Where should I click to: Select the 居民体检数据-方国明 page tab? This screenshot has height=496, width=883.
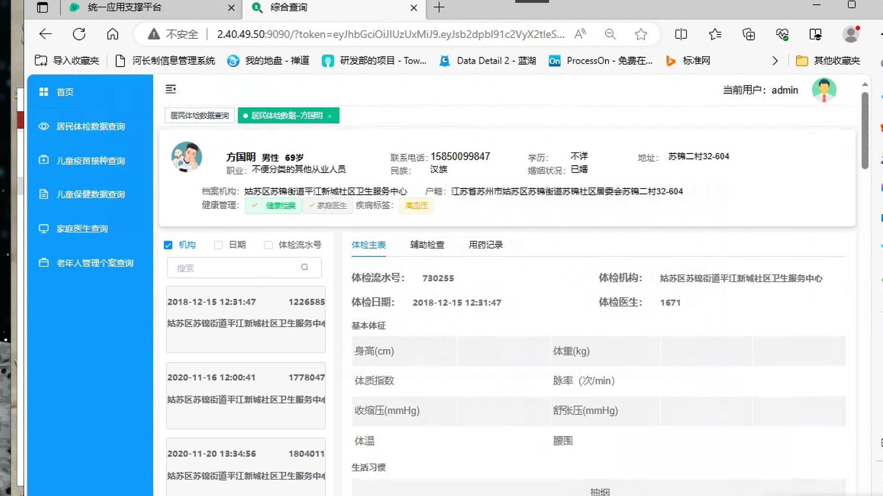(x=288, y=116)
